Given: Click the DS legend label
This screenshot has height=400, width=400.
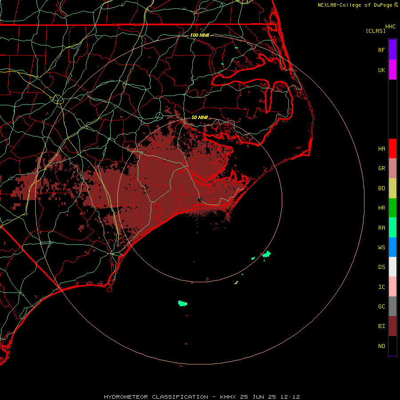Looking at the screenshot, I should coord(381,267).
